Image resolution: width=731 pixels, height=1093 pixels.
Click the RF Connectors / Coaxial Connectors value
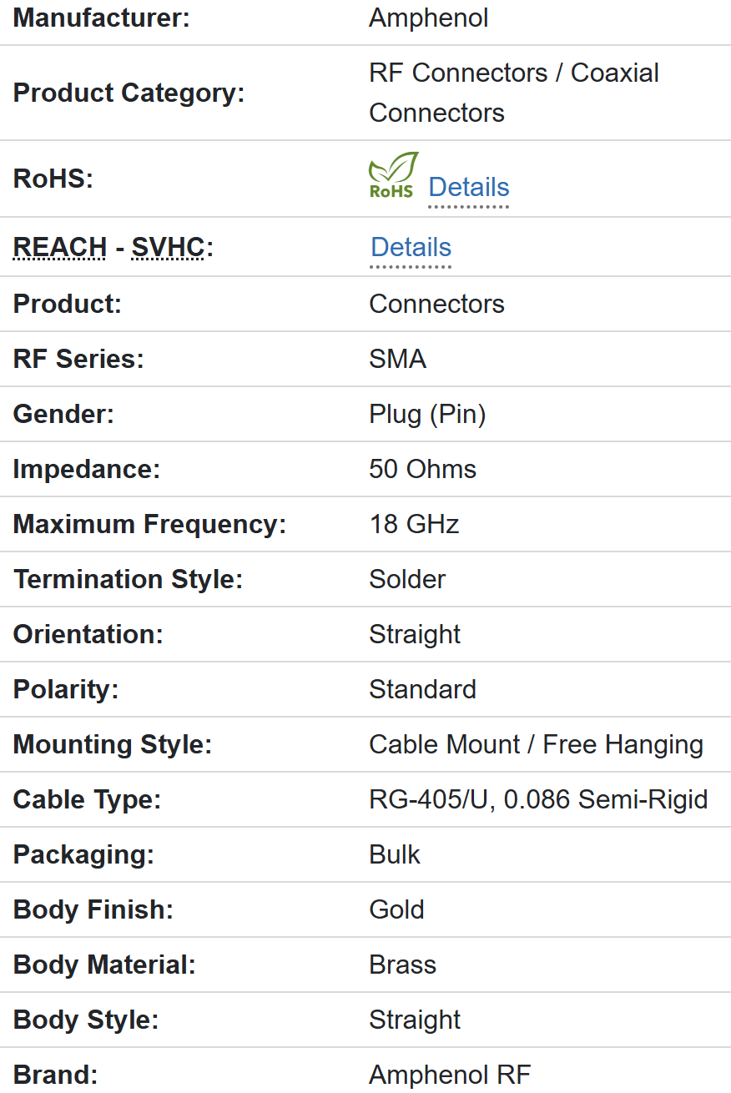513,93
